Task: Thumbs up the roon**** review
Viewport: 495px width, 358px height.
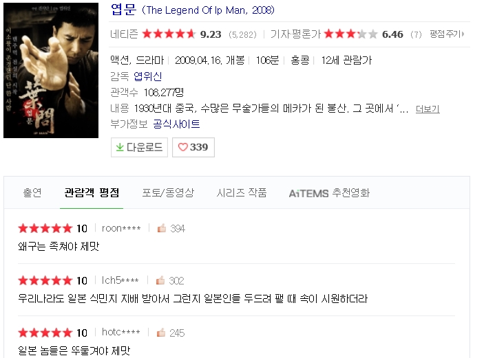Action: pos(162,228)
